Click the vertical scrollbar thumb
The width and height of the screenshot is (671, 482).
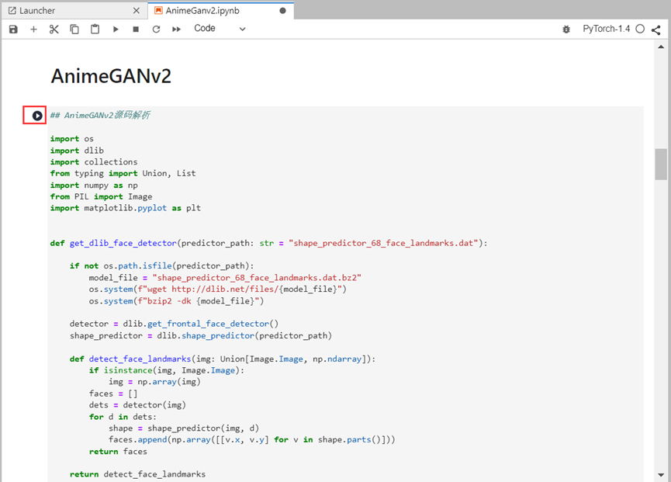661,165
